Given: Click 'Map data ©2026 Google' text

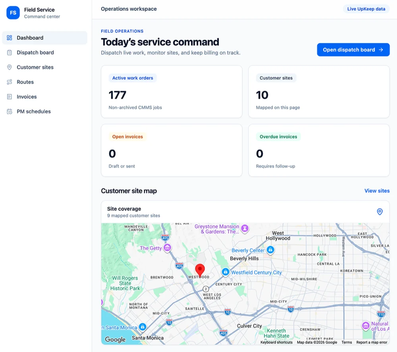Looking at the screenshot, I should [317, 342].
